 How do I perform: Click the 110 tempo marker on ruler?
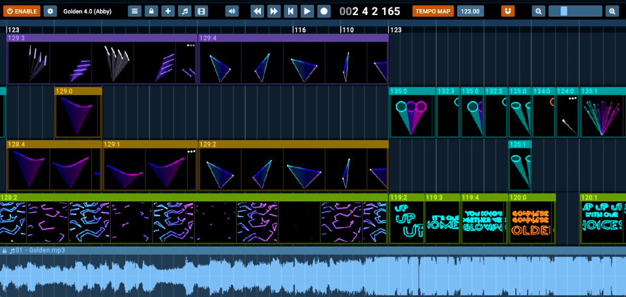tap(348, 30)
